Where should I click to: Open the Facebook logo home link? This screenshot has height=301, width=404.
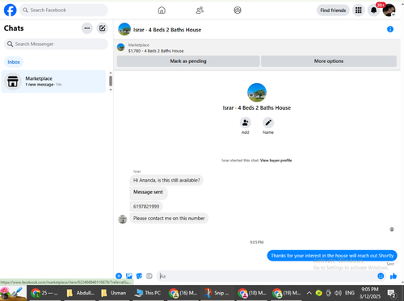[x=10, y=10]
